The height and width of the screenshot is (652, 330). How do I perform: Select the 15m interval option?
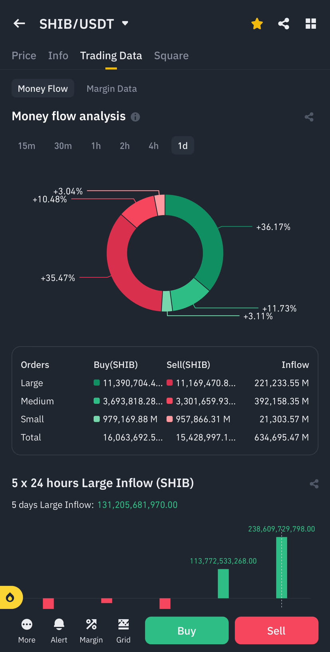[x=27, y=146]
